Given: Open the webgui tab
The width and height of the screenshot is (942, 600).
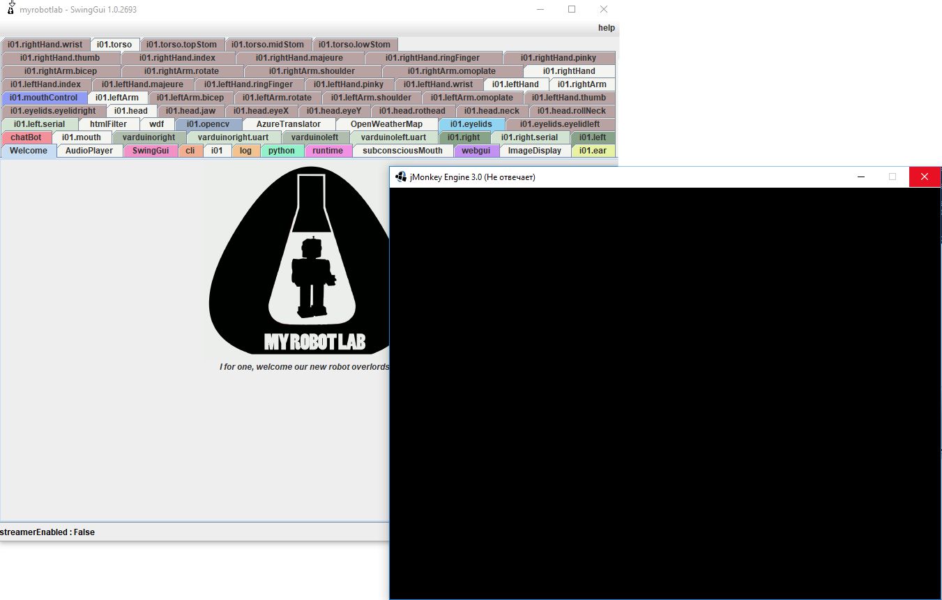Looking at the screenshot, I should (x=476, y=151).
